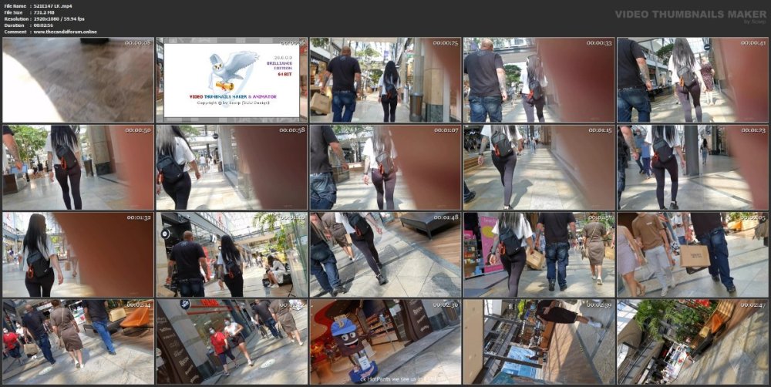Click the File Name value in header
The height and width of the screenshot is (387, 771).
[x=52, y=6]
